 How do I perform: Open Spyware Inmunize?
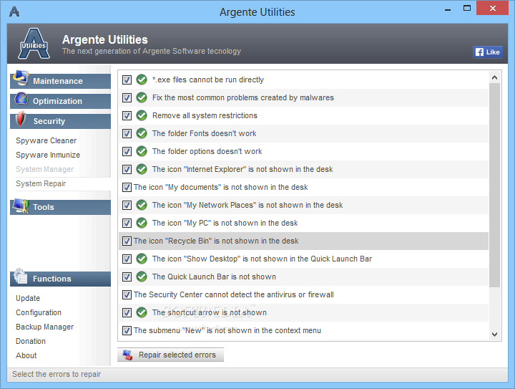[48, 155]
